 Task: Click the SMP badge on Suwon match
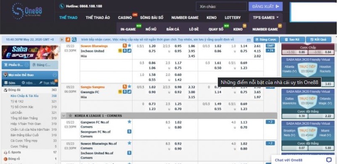click(x=270, y=46)
